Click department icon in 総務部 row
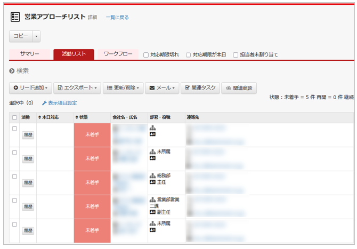 (152, 175)
